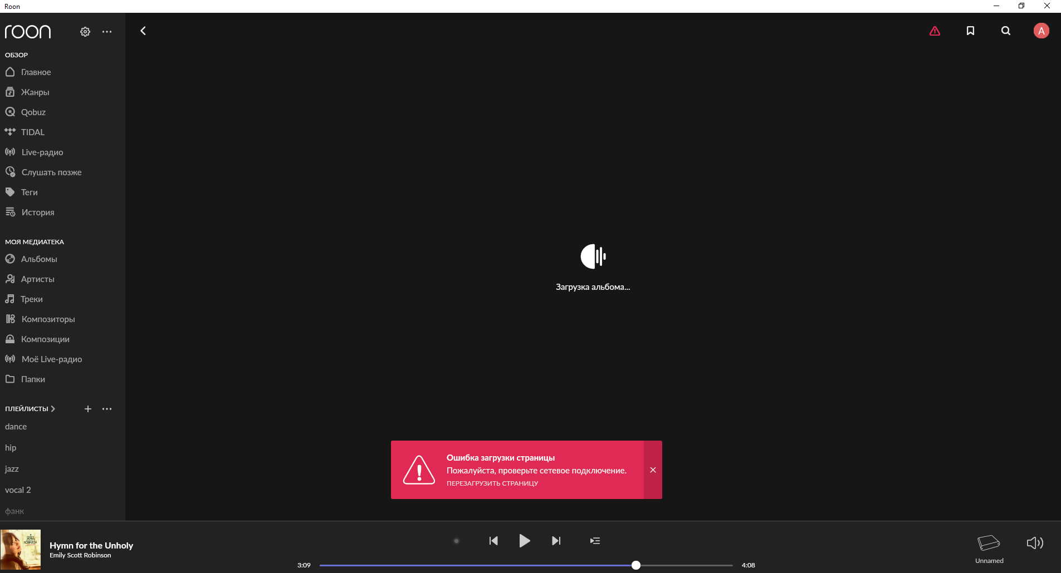Click the back navigation arrow
Screen dimensions: 1061x573
pos(143,31)
